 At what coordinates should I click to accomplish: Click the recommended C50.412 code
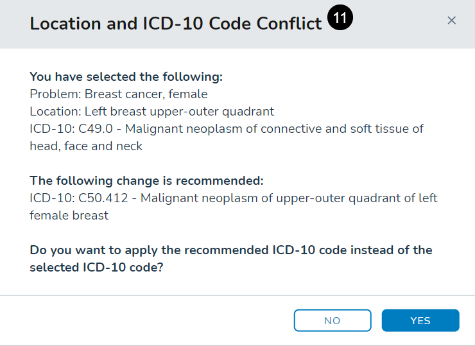pyautogui.click(x=103, y=198)
